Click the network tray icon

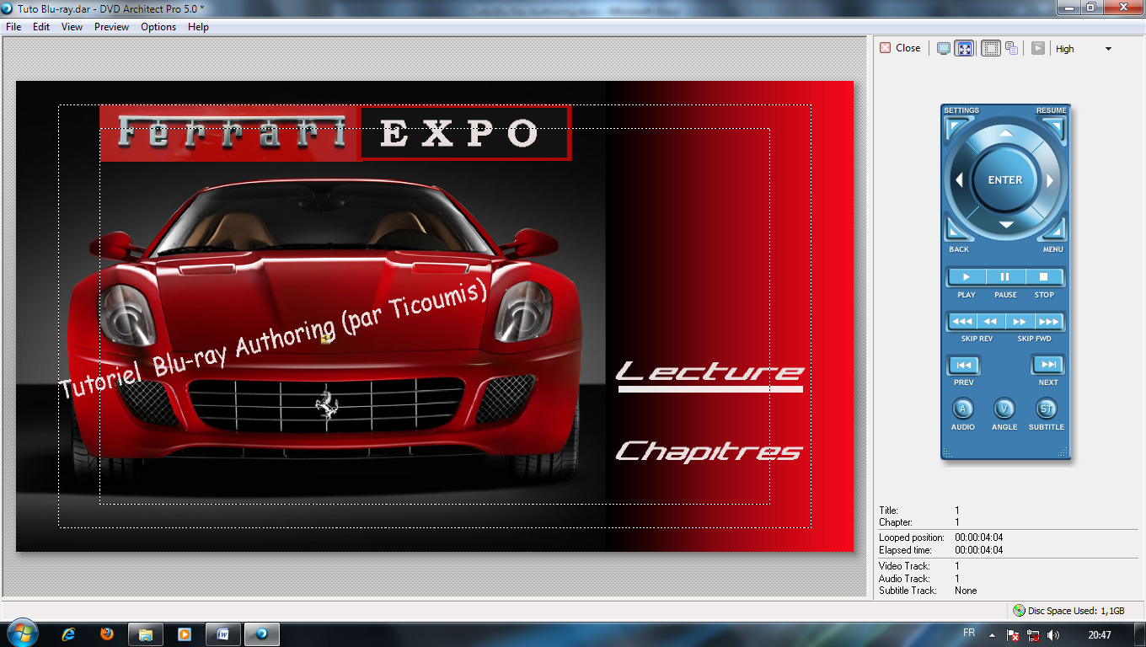click(1033, 635)
